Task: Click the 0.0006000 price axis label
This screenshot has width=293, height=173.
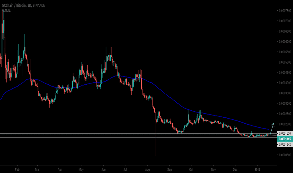Action: pos(285,42)
